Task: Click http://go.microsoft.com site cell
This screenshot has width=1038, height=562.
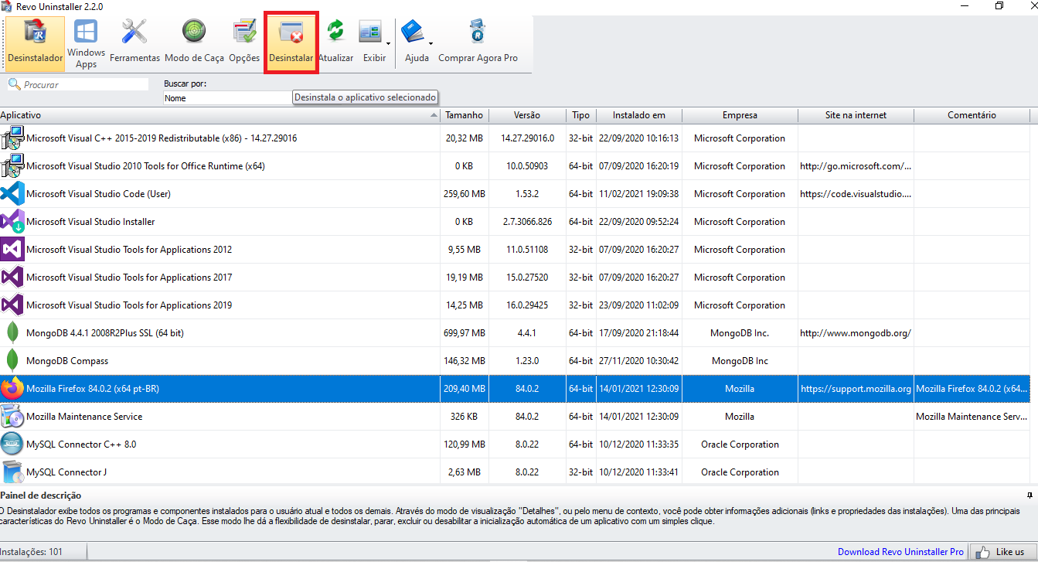Action: pos(856,166)
